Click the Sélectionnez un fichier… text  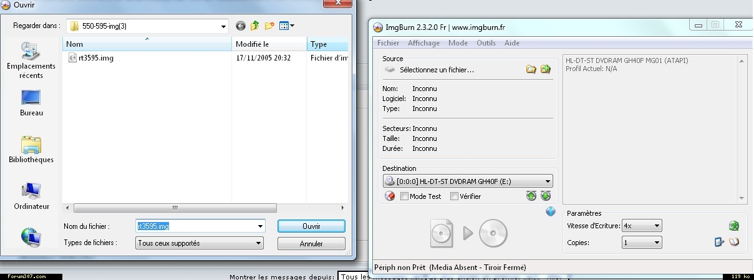tap(437, 70)
